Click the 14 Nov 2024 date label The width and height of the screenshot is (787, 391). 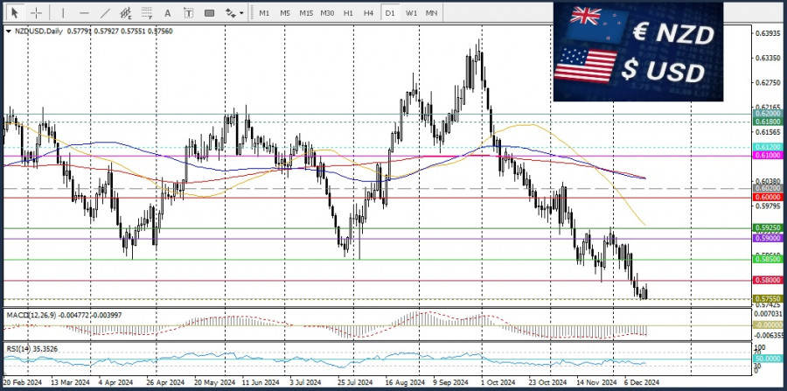click(x=595, y=382)
